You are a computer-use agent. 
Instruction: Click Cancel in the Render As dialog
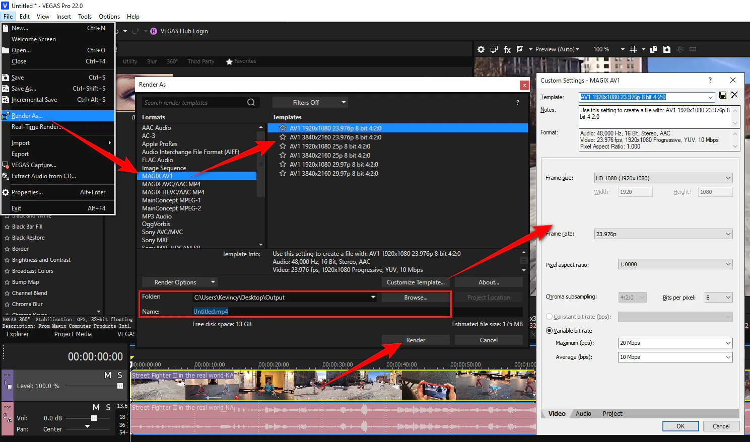489,340
